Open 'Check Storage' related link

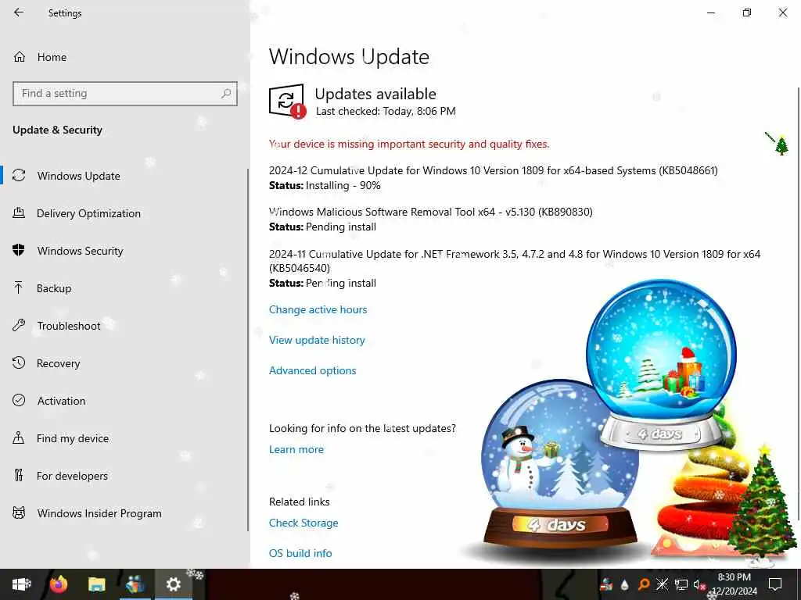tap(304, 523)
